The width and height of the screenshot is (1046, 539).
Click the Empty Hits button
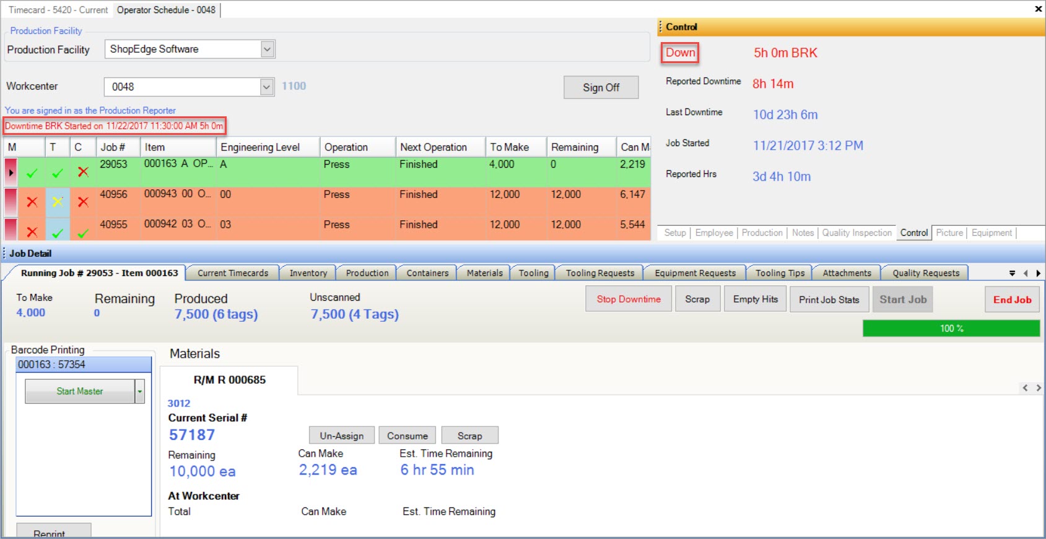point(756,300)
